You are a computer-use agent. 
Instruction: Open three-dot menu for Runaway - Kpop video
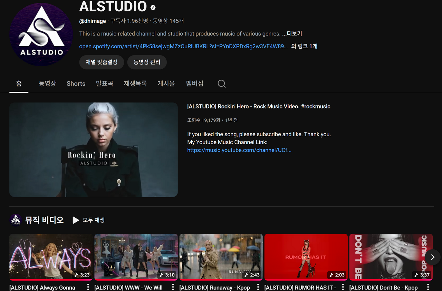pyautogui.click(x=258, y=287)
